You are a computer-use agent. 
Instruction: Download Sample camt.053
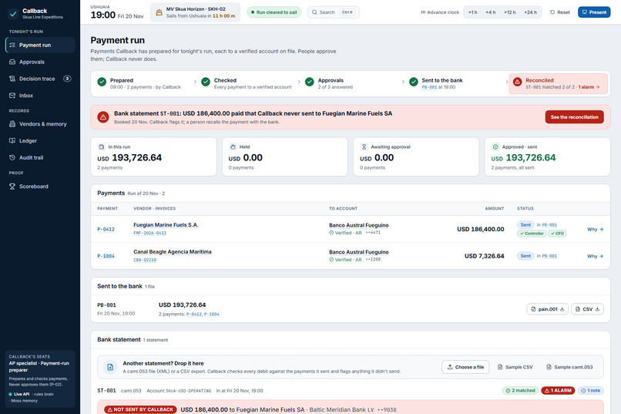(569, 367)
